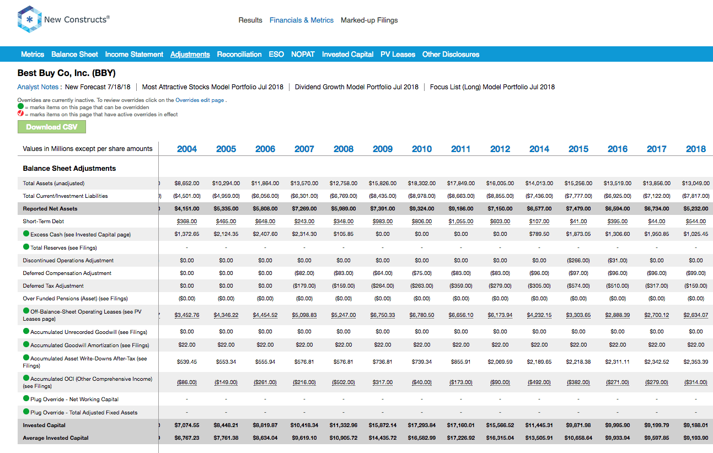Click the green legend dot for overridable items

pos(20,107)
